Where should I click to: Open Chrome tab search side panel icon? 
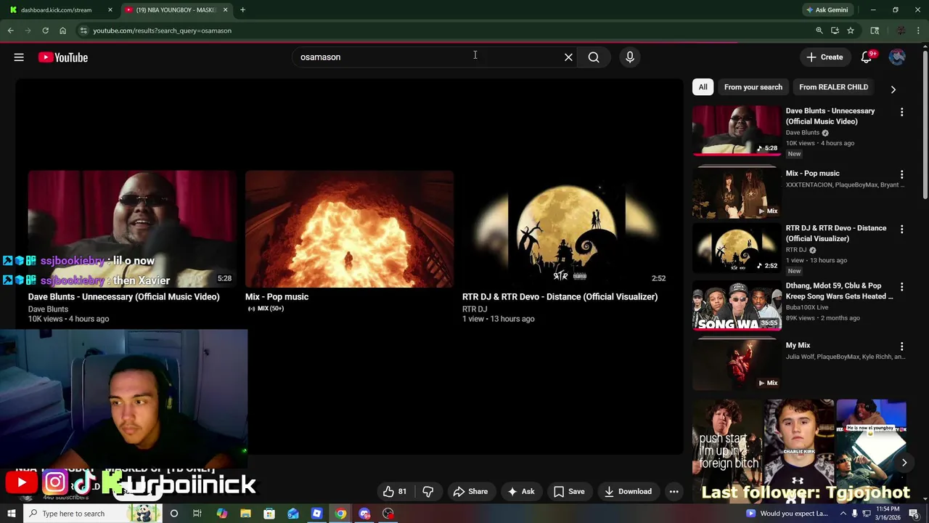pyautogui.click(x=875, y=31)
